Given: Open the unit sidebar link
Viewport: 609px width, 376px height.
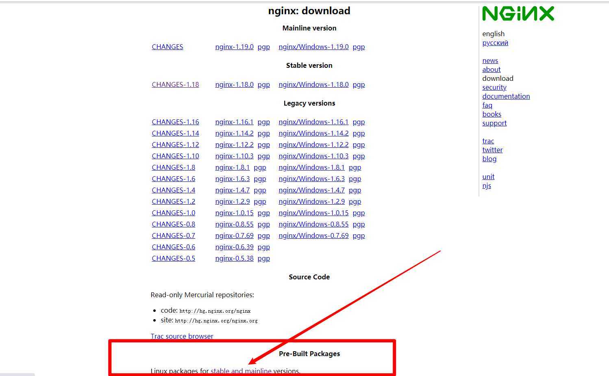Looking at the screenshot, I should (488, 177).
